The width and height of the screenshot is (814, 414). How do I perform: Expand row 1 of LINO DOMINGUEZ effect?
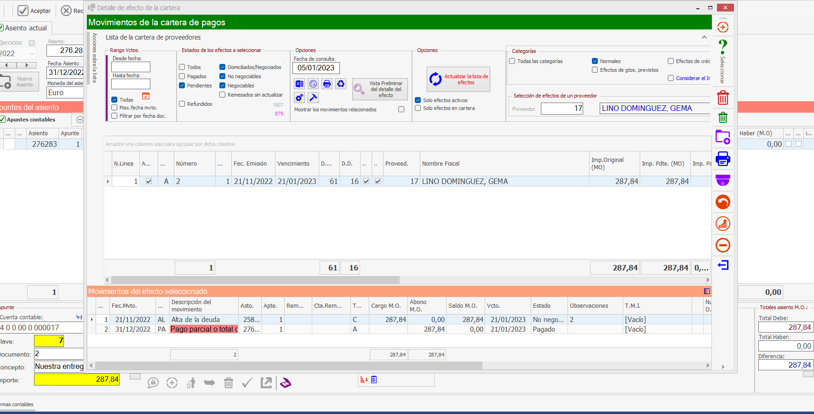click(x=108, y=182)
